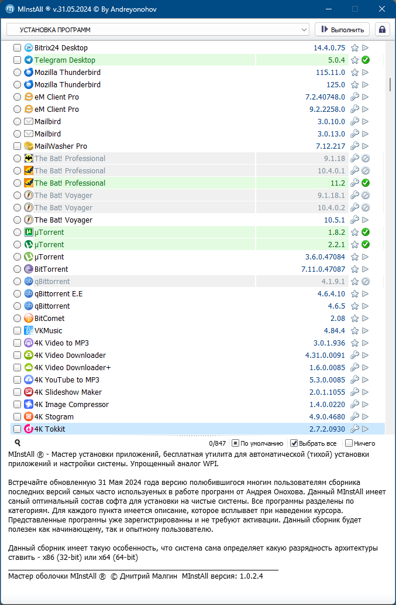Check the MailWasher Pro checkbox
This screenshot has width=396, height=605.
coord(17,146)
